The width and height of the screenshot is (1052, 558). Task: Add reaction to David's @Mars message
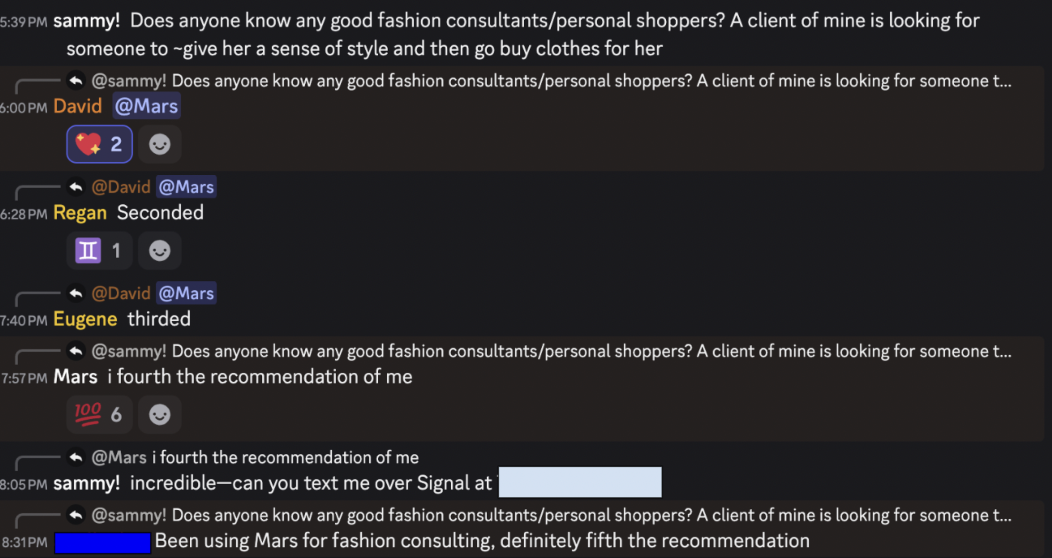click(x=159, y=144)
